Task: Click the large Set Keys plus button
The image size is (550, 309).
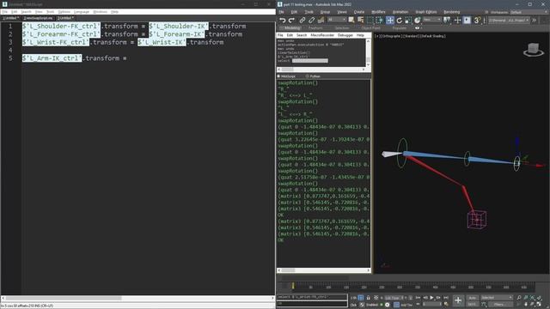Action: click(458, 300)
